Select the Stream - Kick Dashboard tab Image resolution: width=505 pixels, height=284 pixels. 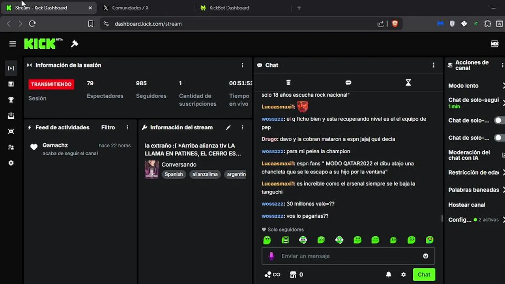49,7
